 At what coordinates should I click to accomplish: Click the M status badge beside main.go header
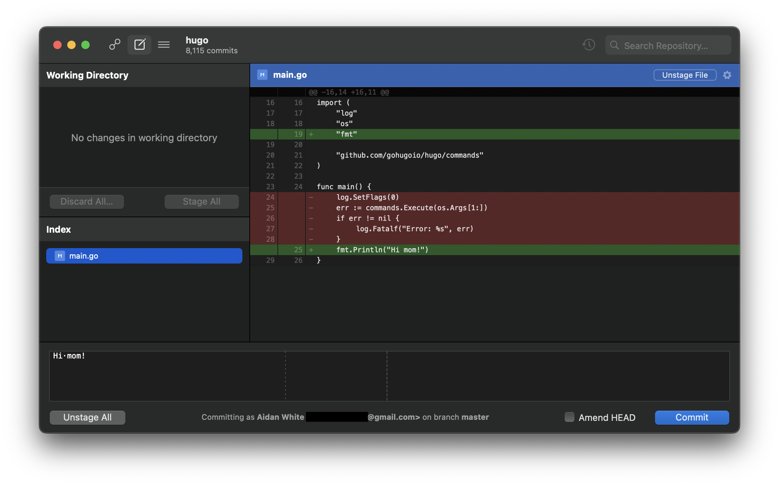click(262, 75)
